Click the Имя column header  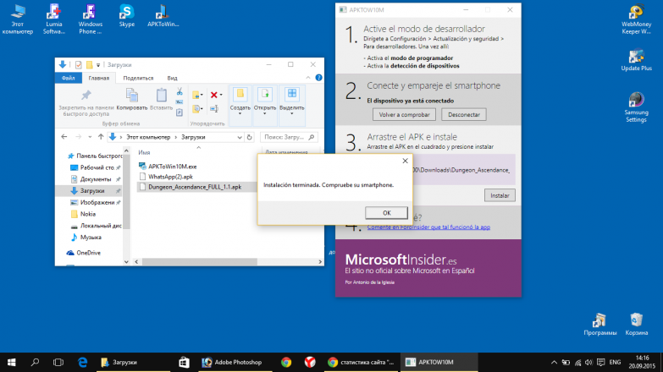144,152
